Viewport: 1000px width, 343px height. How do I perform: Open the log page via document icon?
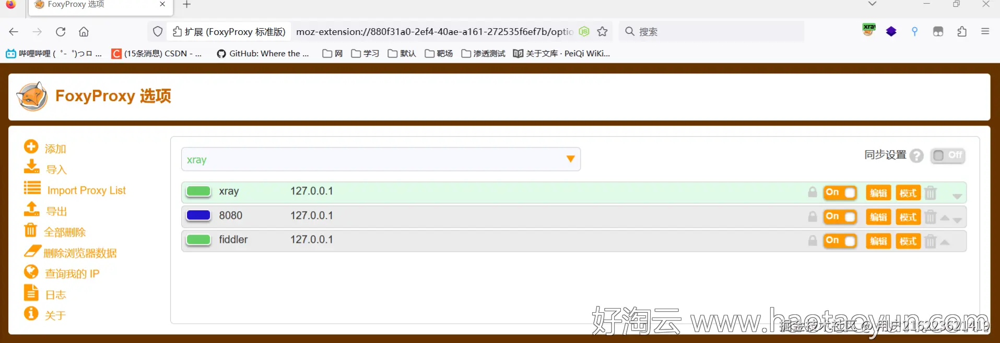pos(31,292)
